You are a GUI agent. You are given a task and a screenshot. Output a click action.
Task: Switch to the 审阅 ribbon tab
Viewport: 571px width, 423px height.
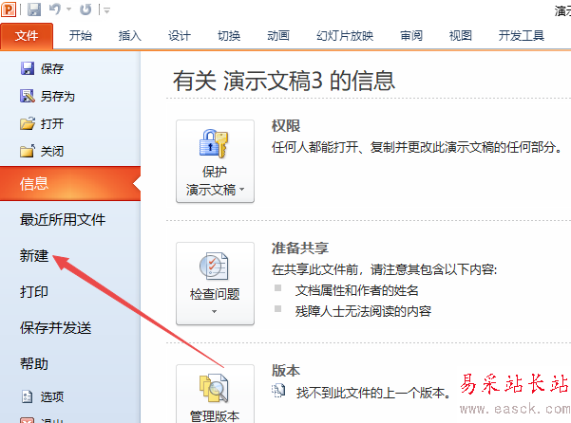pos(411,36)
